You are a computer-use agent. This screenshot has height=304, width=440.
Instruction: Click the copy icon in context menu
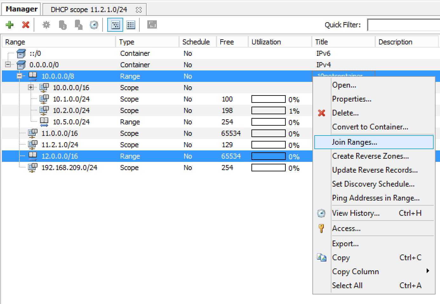[x=321, y=257]
